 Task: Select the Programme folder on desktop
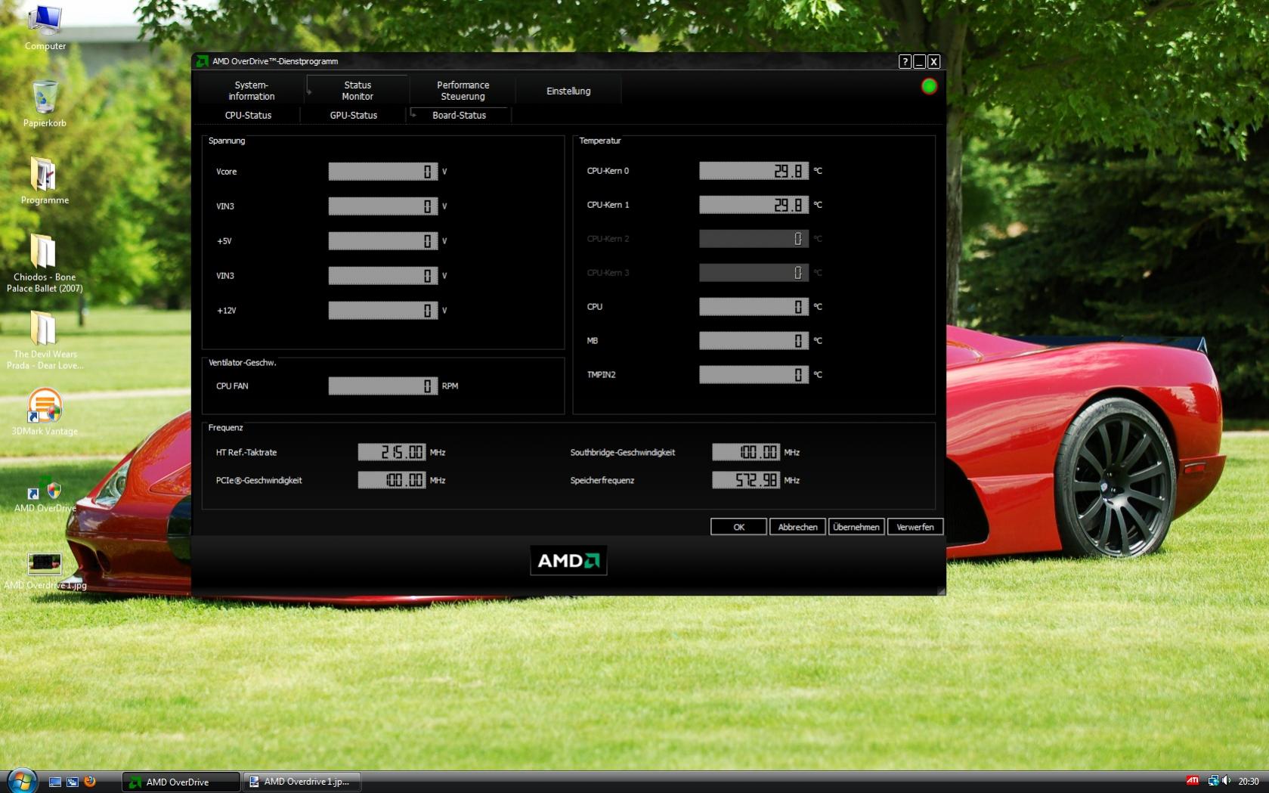(x=45, y=181)
